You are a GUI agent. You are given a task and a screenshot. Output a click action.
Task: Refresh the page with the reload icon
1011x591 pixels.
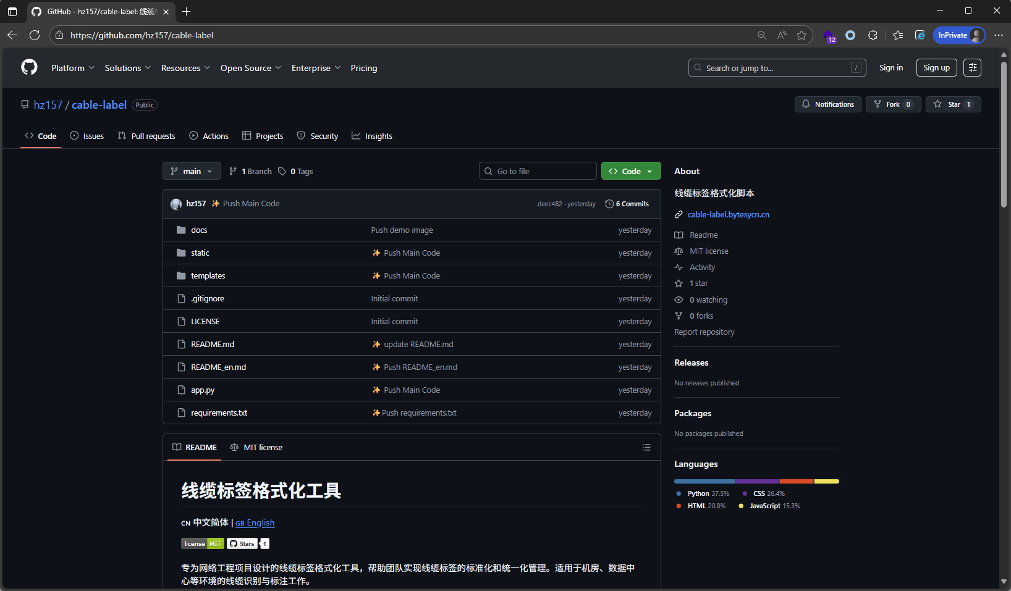point(35,35)
